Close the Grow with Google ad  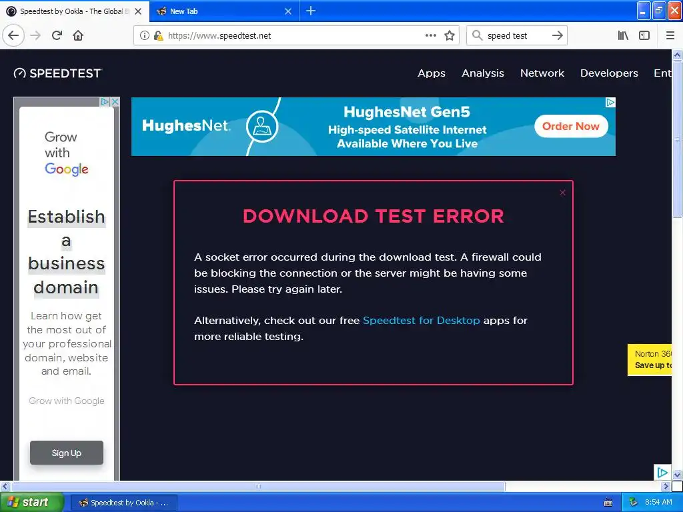(x=115, y=101)
